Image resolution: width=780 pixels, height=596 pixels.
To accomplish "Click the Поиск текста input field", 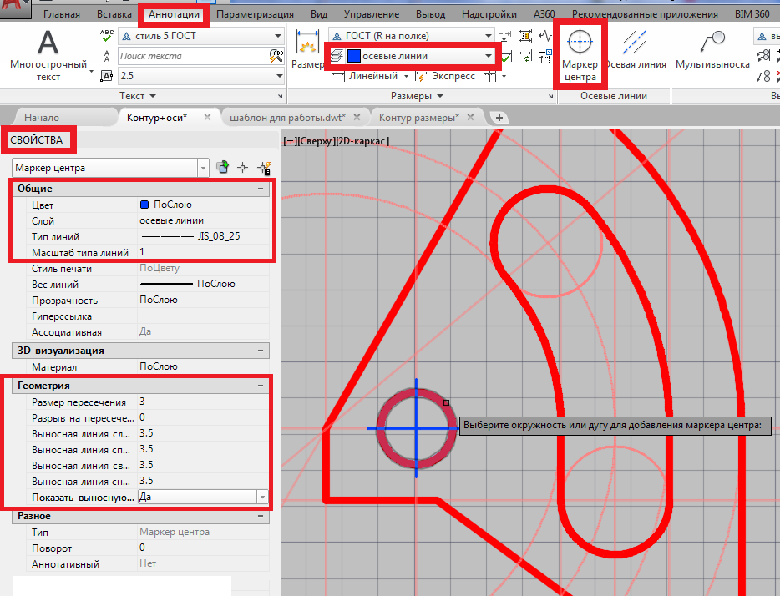I will tap(192, 56).
